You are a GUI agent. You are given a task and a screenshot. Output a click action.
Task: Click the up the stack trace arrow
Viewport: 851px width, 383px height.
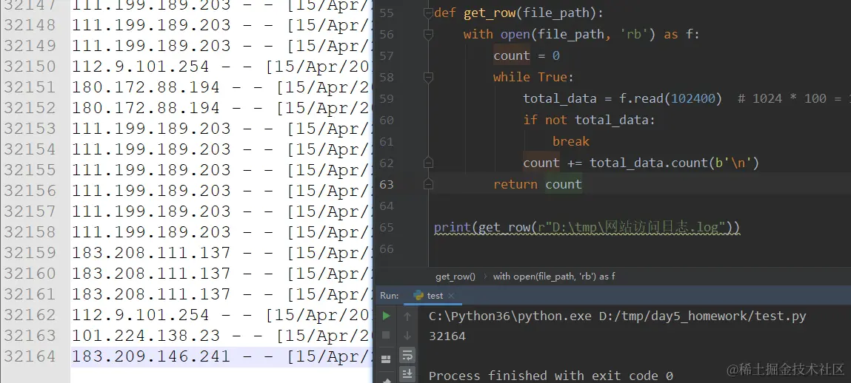coord(407,316)
